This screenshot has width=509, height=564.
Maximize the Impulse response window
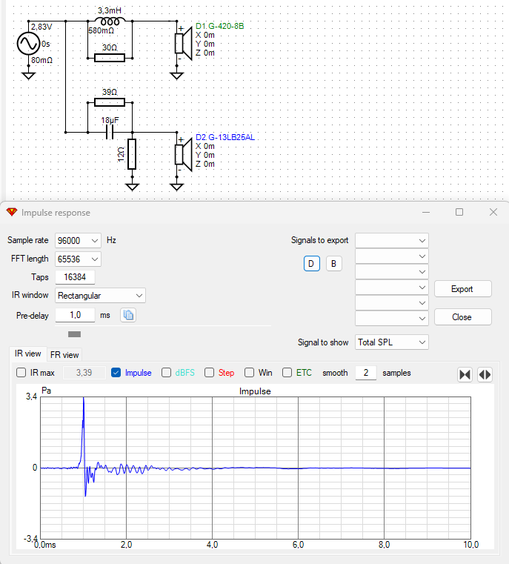(459, 212)
